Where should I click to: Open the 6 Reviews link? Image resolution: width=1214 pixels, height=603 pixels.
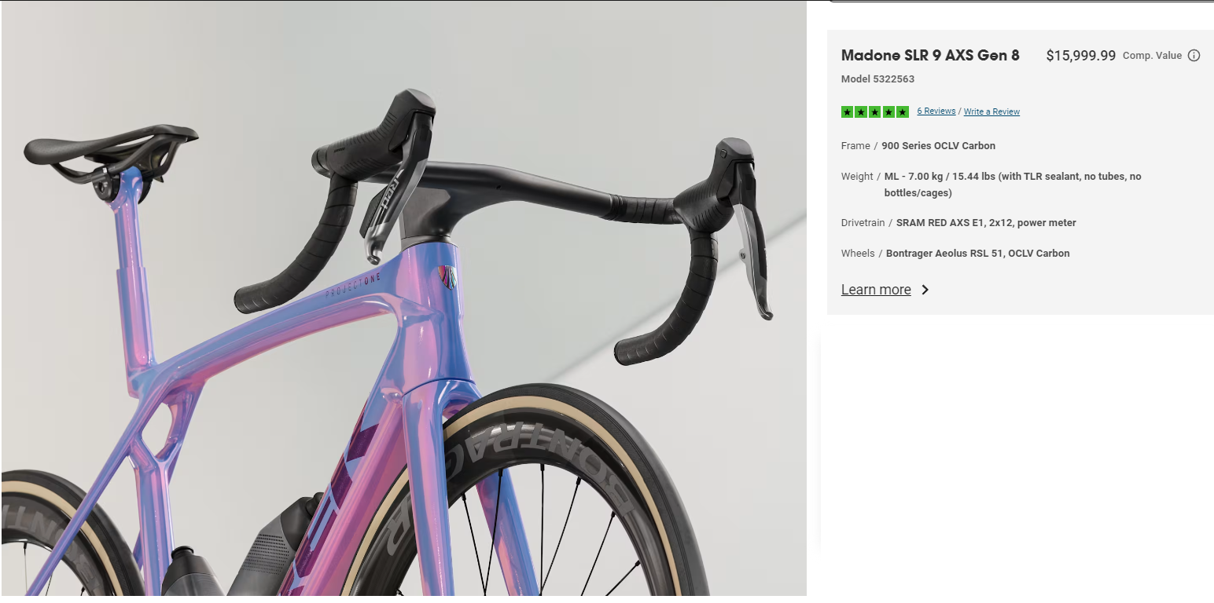coord(936,111)
